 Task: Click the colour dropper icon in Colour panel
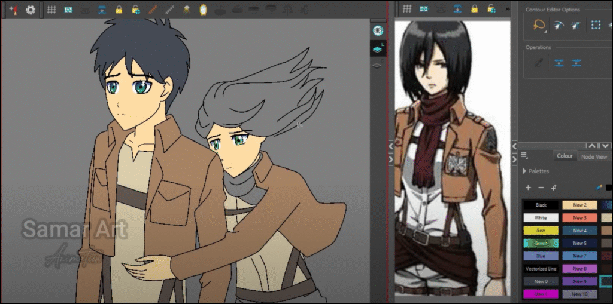coord(599,188)
